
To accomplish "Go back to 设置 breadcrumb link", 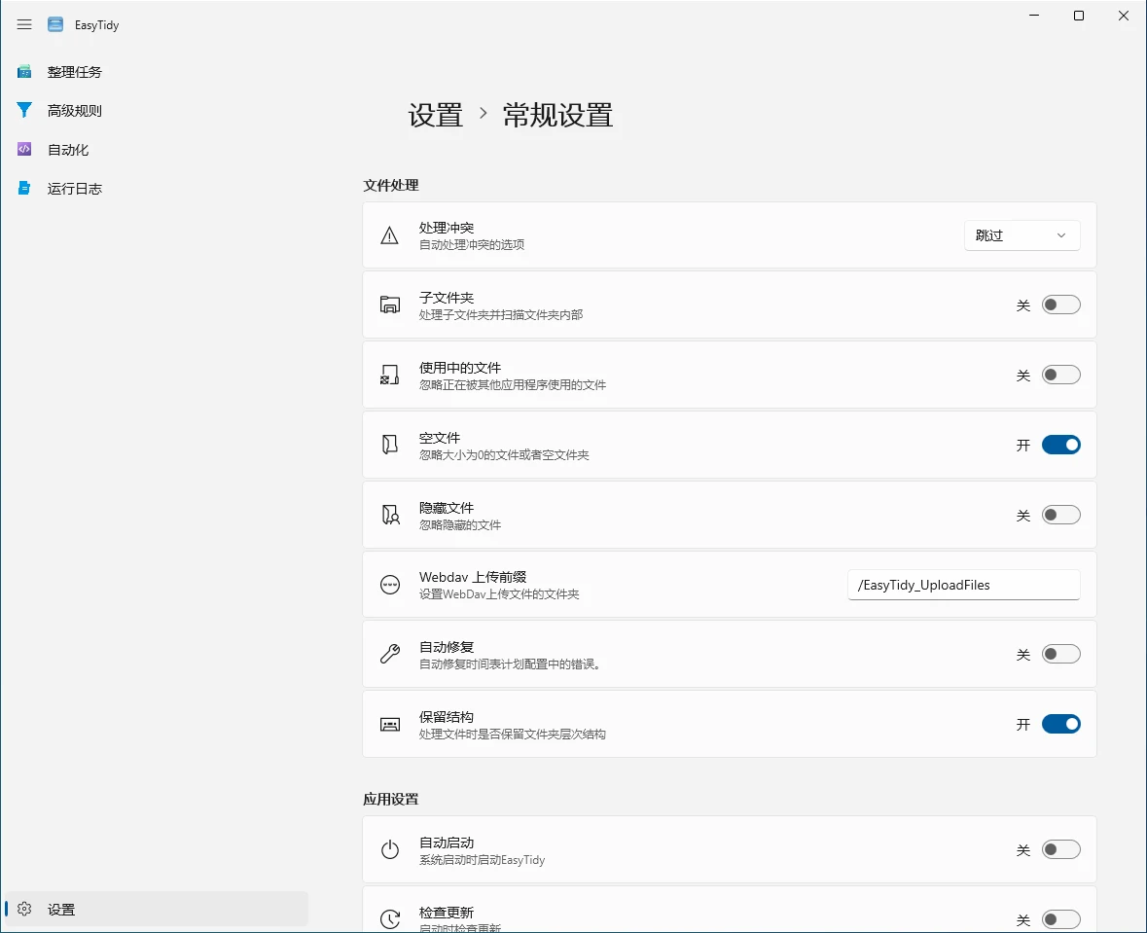I will point(435,115).
